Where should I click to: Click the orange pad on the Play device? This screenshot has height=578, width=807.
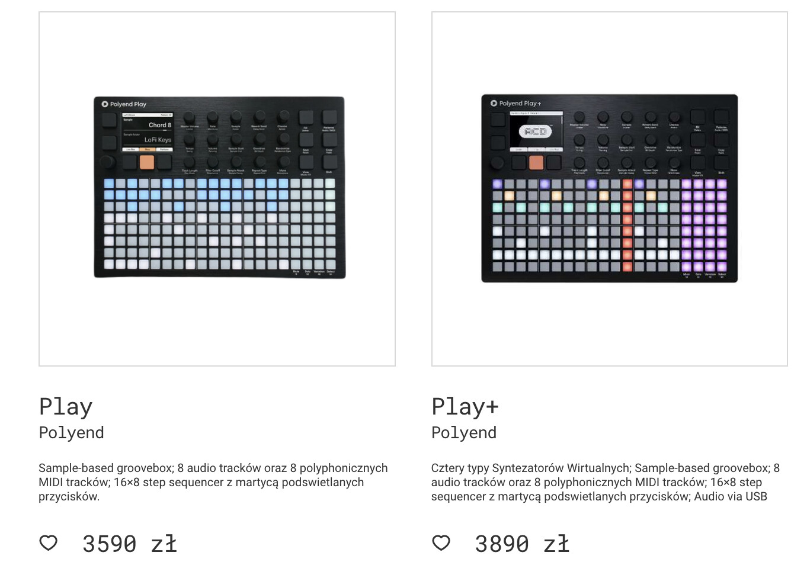tap(147, 162)
